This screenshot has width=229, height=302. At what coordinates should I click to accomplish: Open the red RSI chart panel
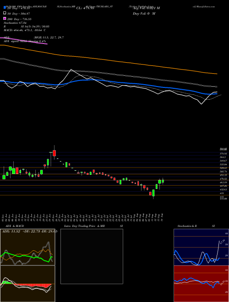tap(201, 284)
